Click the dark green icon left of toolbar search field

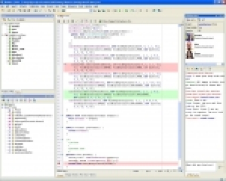tap(63, 10)
